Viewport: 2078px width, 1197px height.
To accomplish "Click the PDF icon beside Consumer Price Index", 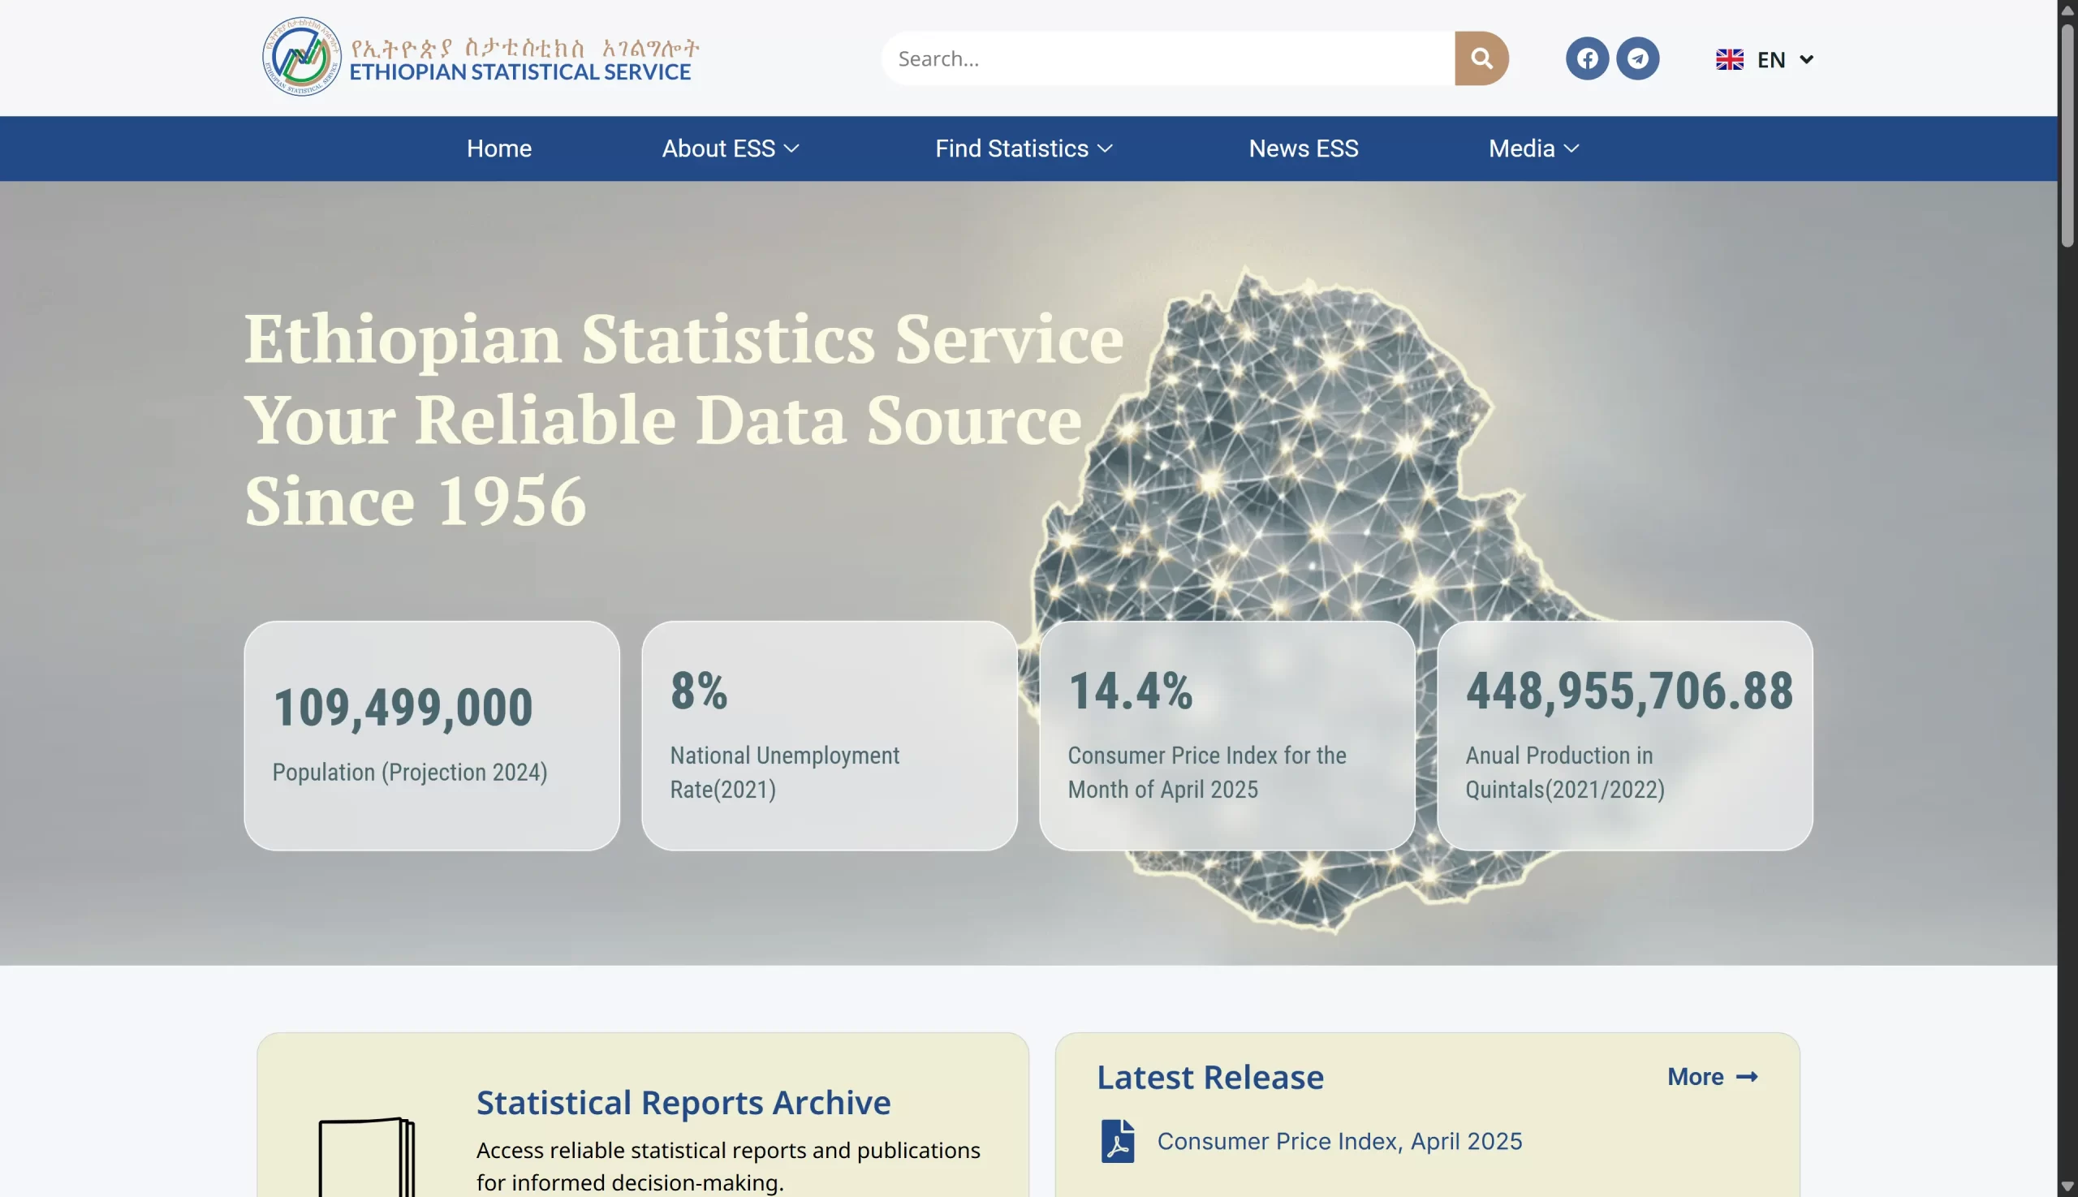I will pyautogui.click(x=1117, y=1141).
